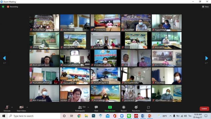Click the green Share Screen button

[x=110, y=108]
